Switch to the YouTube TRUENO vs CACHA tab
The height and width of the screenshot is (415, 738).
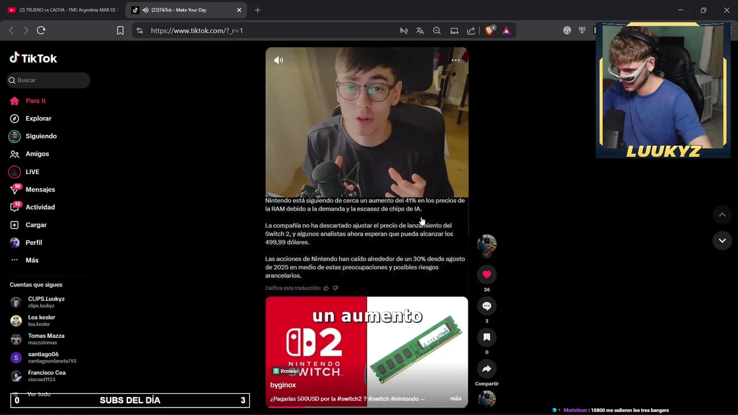pos(62,10)
